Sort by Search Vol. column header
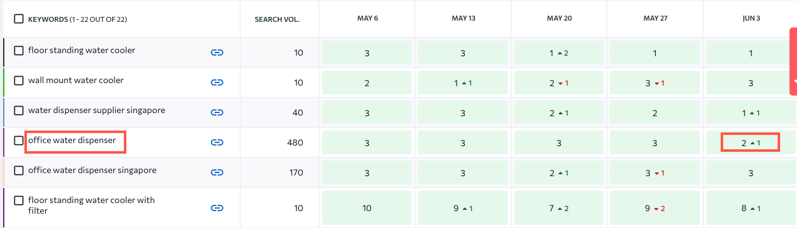Image resolution: width=797 pixels, height=228 pixels. pyautogui.click(x=277, y=19)
